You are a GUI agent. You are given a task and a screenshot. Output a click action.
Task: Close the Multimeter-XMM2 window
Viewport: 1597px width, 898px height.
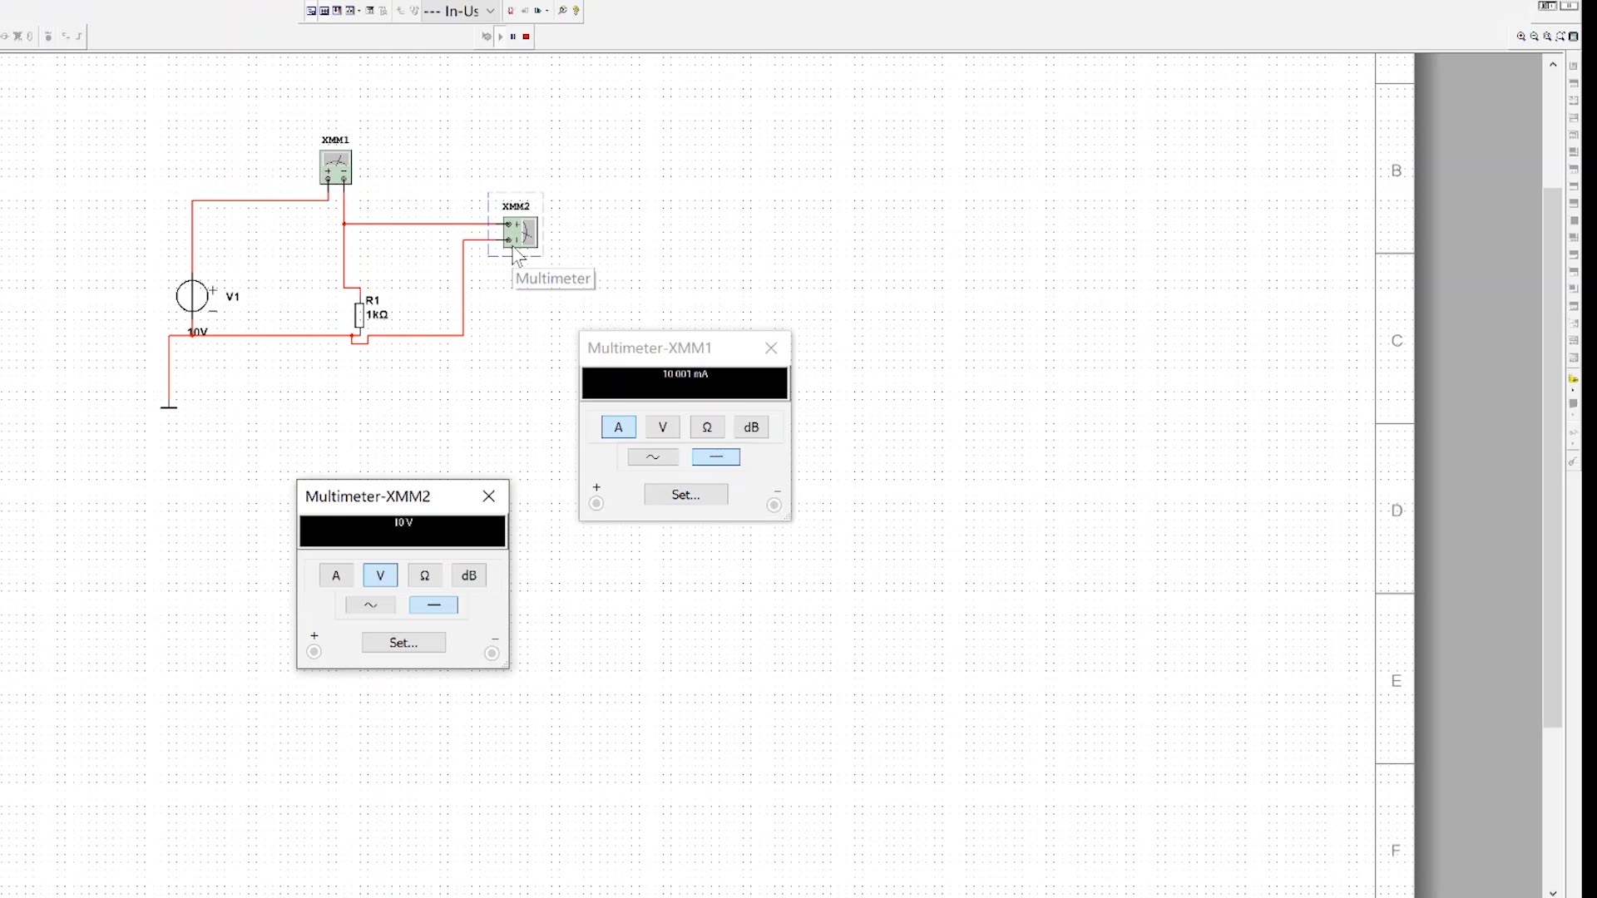[489, 496]
